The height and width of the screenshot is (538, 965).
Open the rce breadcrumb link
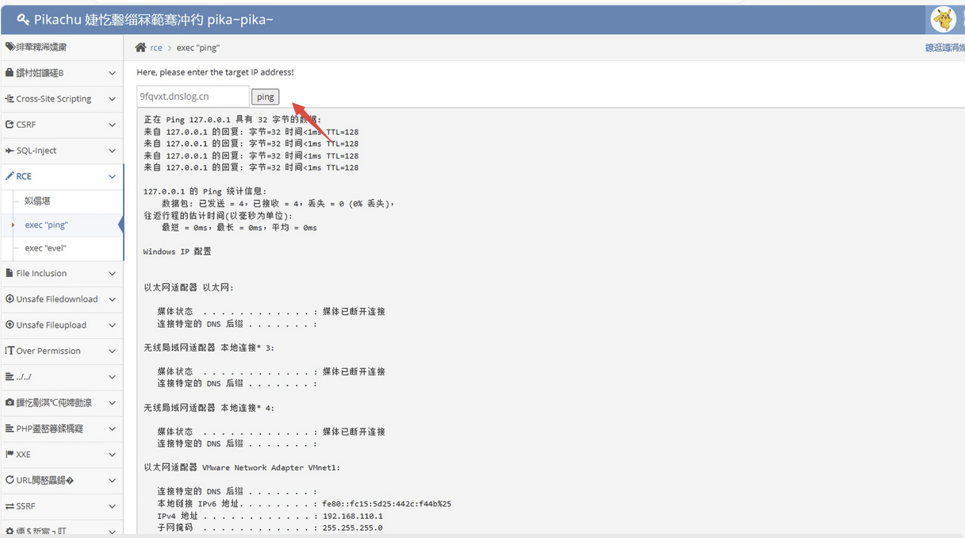tap(156, 48)
